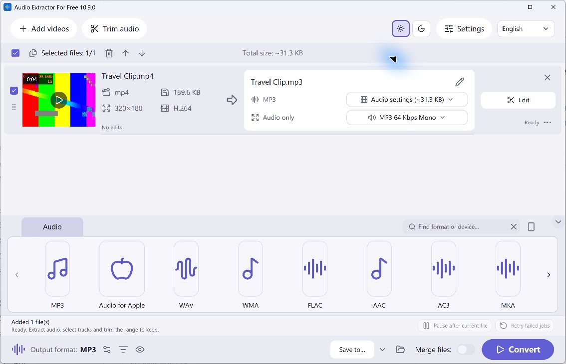566x364 pixels.
Task: Click the Travel Clip.mp4 file name
Action: [127, 76]
